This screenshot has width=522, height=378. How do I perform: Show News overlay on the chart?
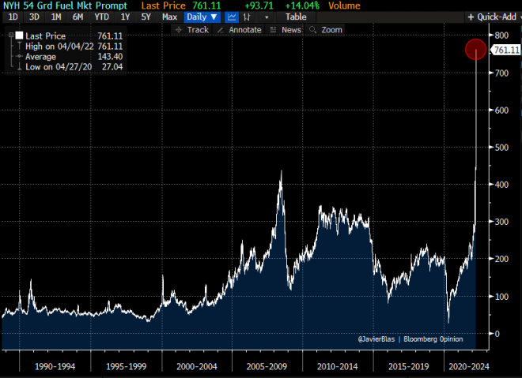pos(286,29)
